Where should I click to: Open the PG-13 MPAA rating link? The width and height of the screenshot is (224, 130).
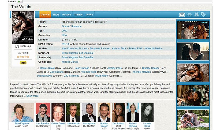tap(65, 44)
